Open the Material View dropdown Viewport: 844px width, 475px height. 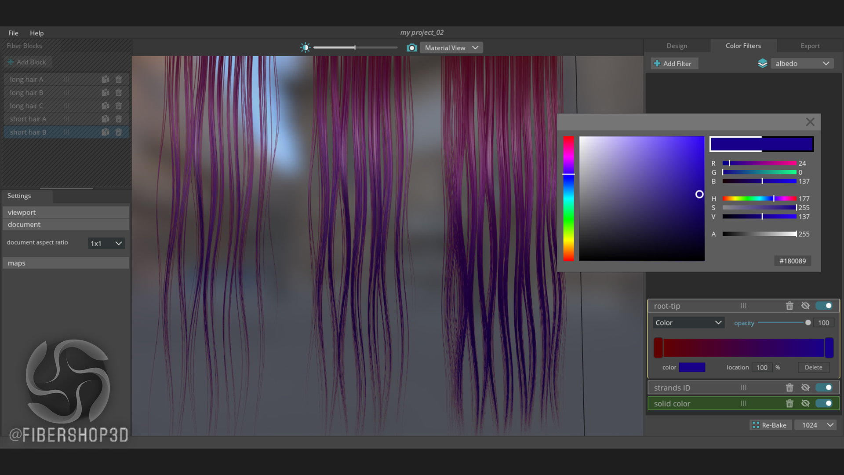[x=451, y=47]
